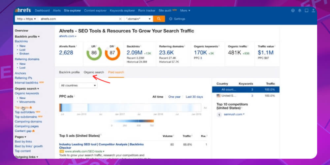Image resolution: width=330 pixels, height=165 pixels.
Task: Open Internal backlinks in the sidebar
Action: pyautogui.click(x=26, y=83)
